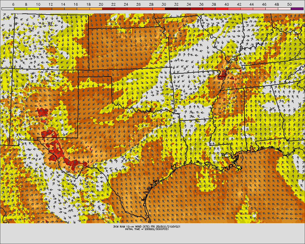This screenshot has height=244, width=305.
Task: Pick the 16–18 knots legend swatch
Action: [x=83, y=9]
